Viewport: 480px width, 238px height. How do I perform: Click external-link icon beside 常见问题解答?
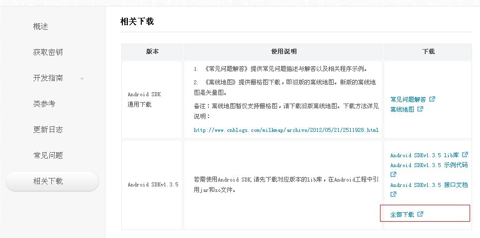pos(432,99)
